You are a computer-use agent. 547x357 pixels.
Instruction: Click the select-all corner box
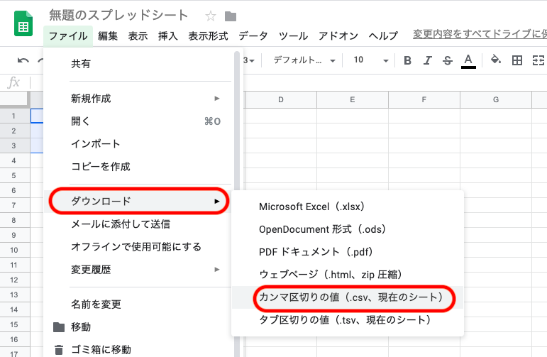[15, 100]
